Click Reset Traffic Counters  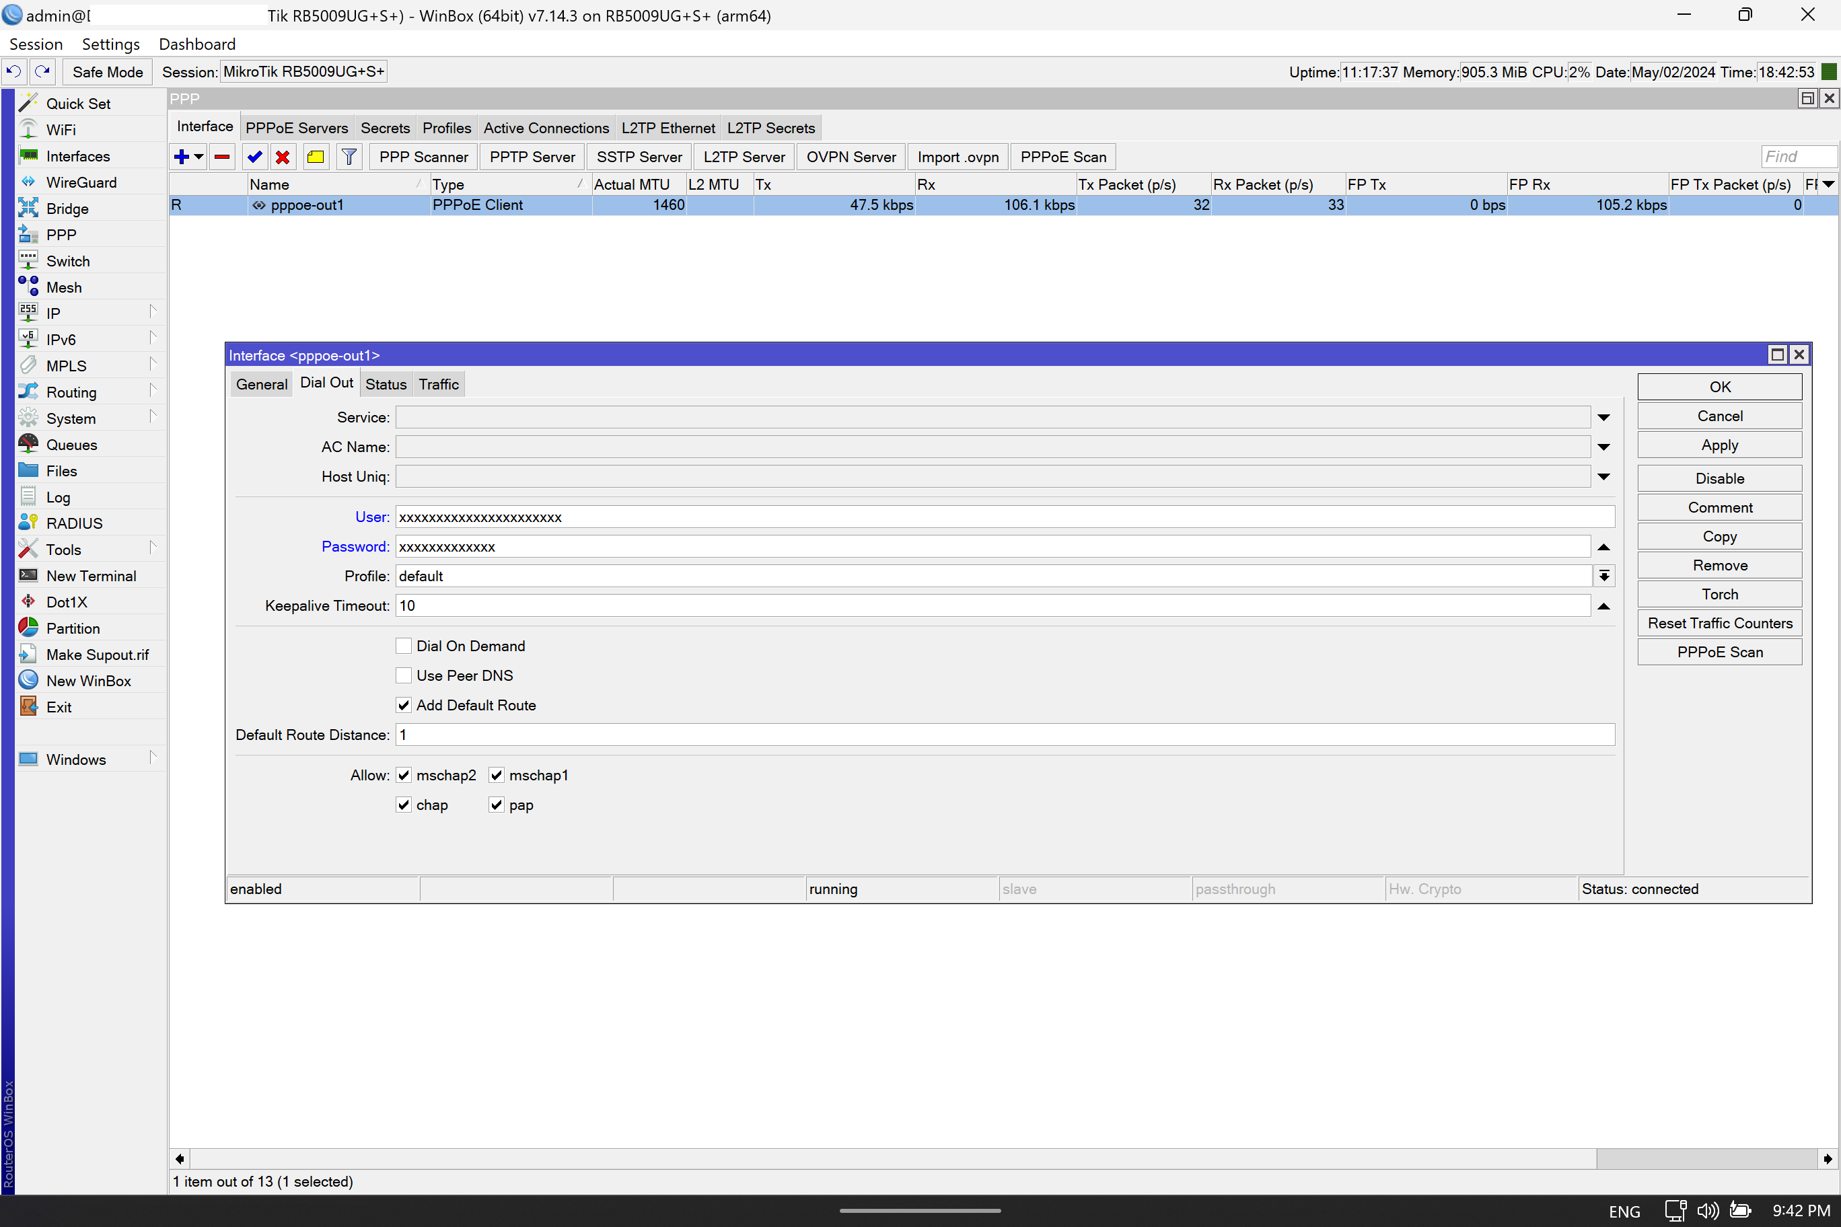(x=1719, y=623)
